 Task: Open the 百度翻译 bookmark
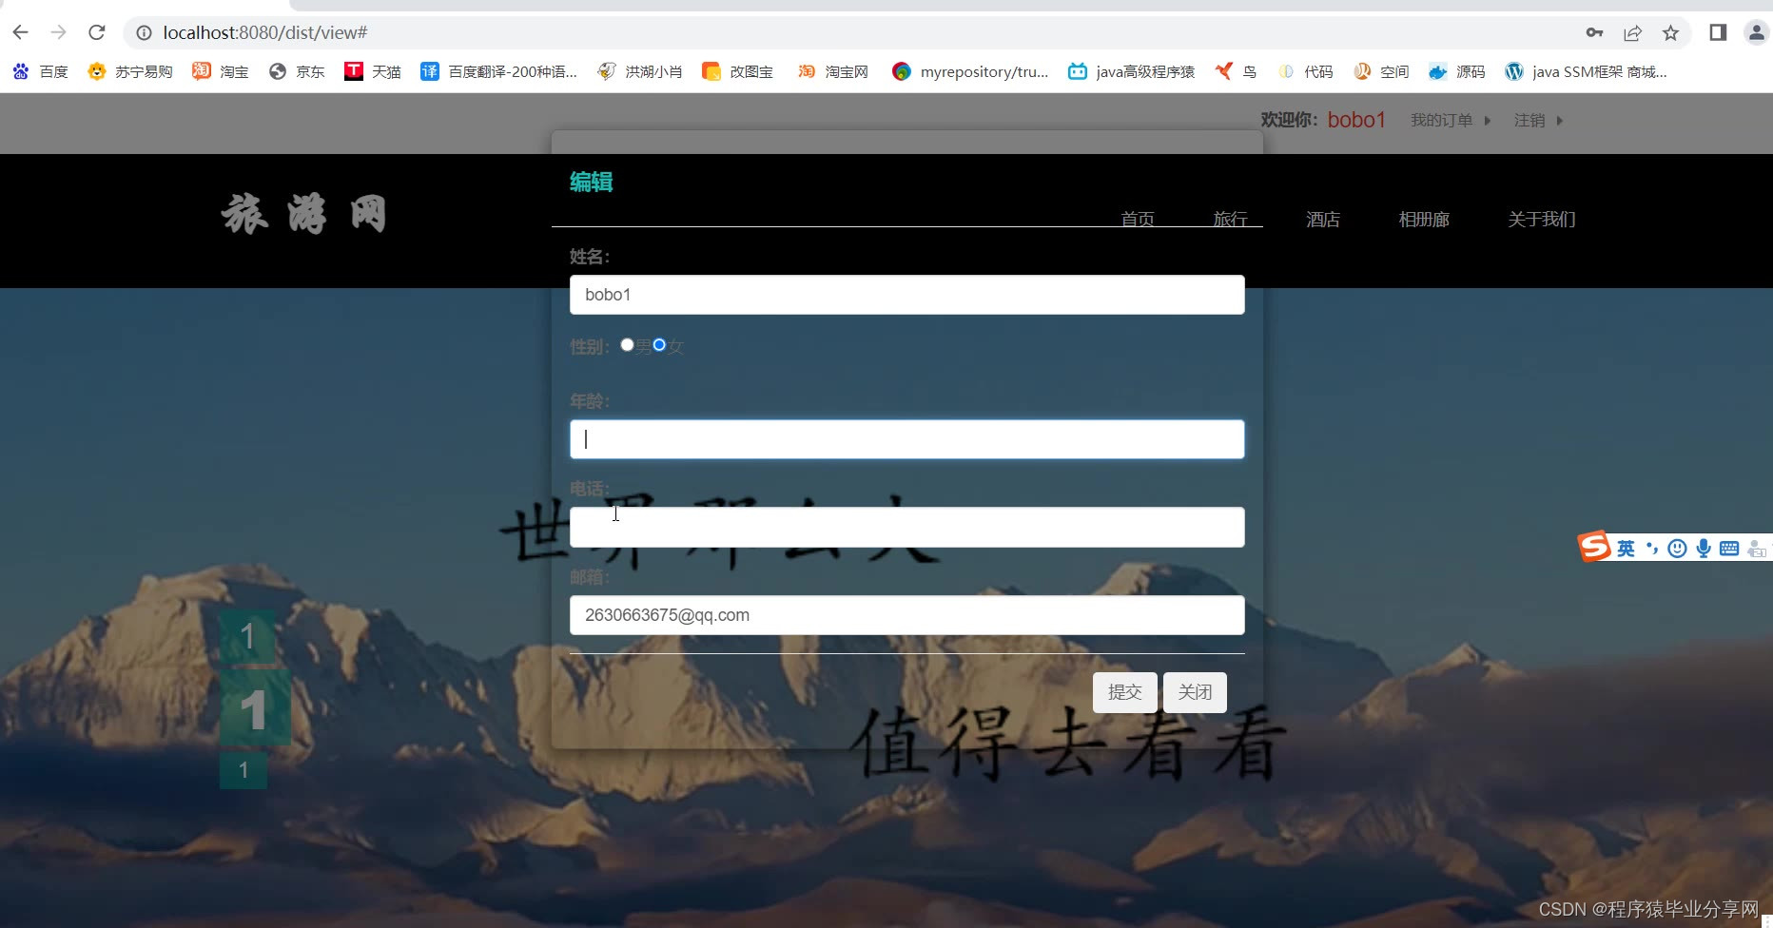coord(499,71)
